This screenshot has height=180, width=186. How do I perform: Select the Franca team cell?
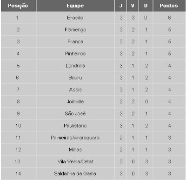point(75,42)
